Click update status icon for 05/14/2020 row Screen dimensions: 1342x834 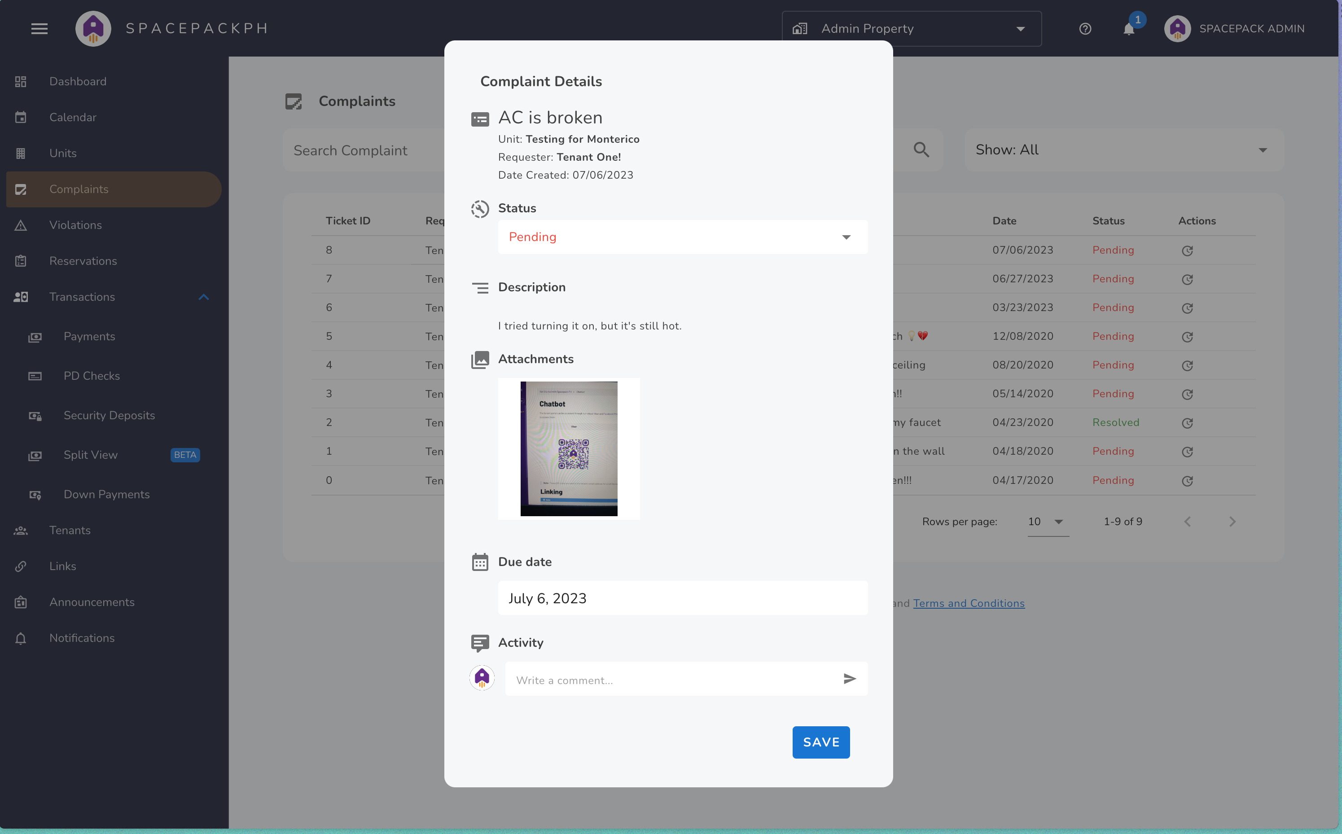click(x=1187, y=395)
